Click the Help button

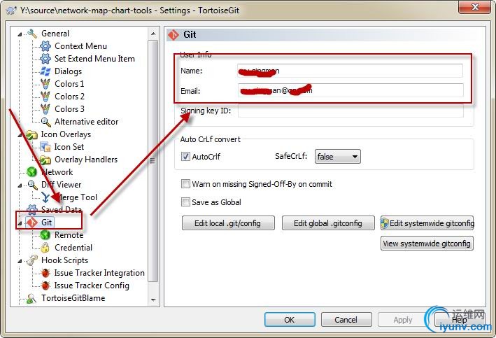tap(460, 320)
